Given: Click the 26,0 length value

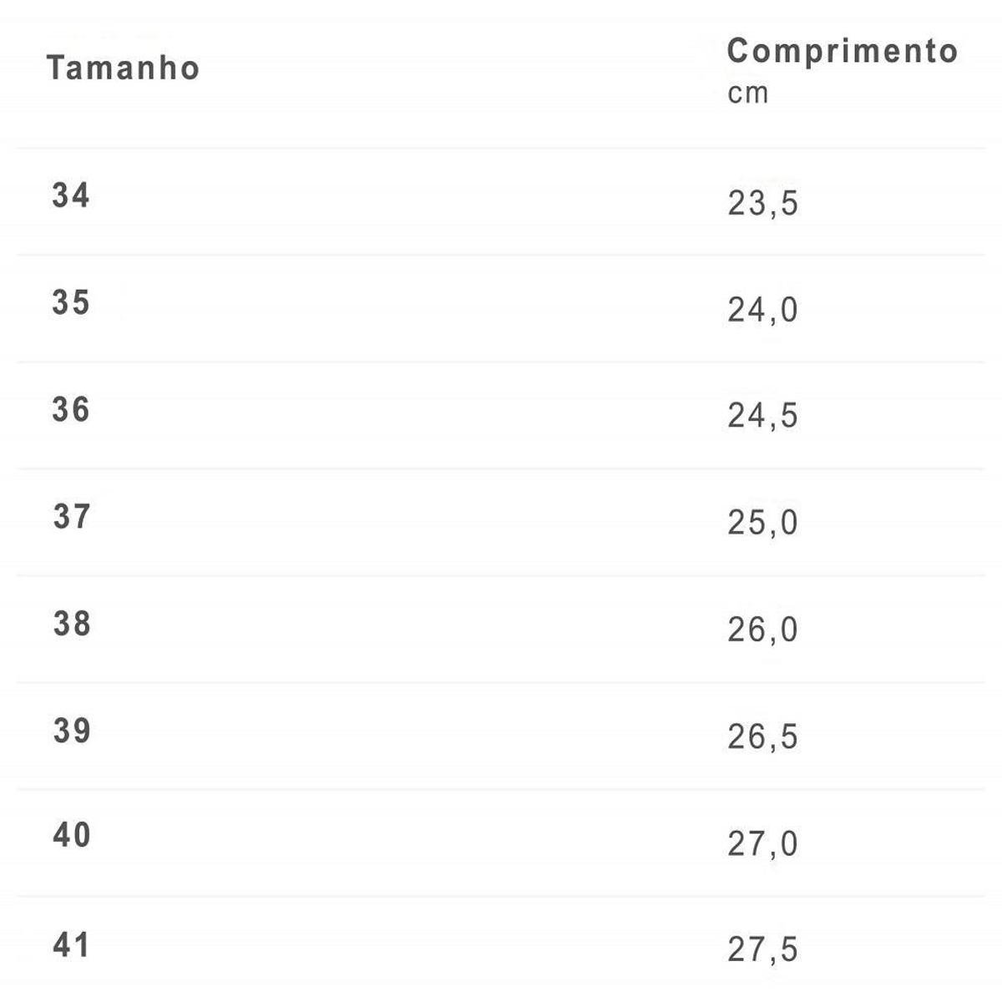Looking at the screenshot, I should [x=762, y=630].
